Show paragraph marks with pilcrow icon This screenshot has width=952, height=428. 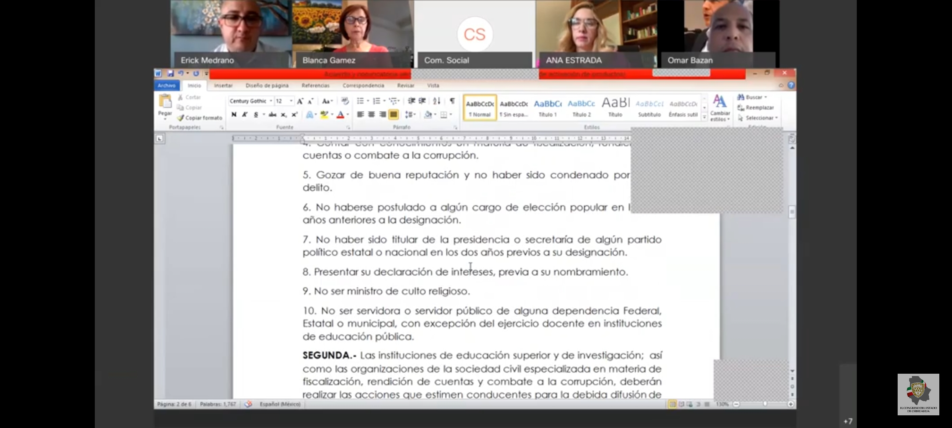pos(452,101)
